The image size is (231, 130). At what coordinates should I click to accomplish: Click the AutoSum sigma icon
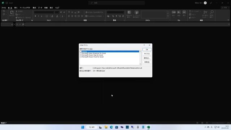tap(190, 11)
